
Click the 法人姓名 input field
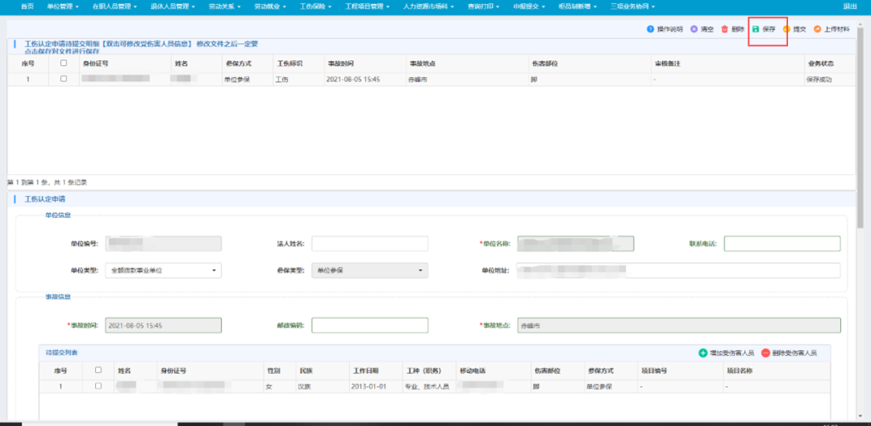[370, 244]
